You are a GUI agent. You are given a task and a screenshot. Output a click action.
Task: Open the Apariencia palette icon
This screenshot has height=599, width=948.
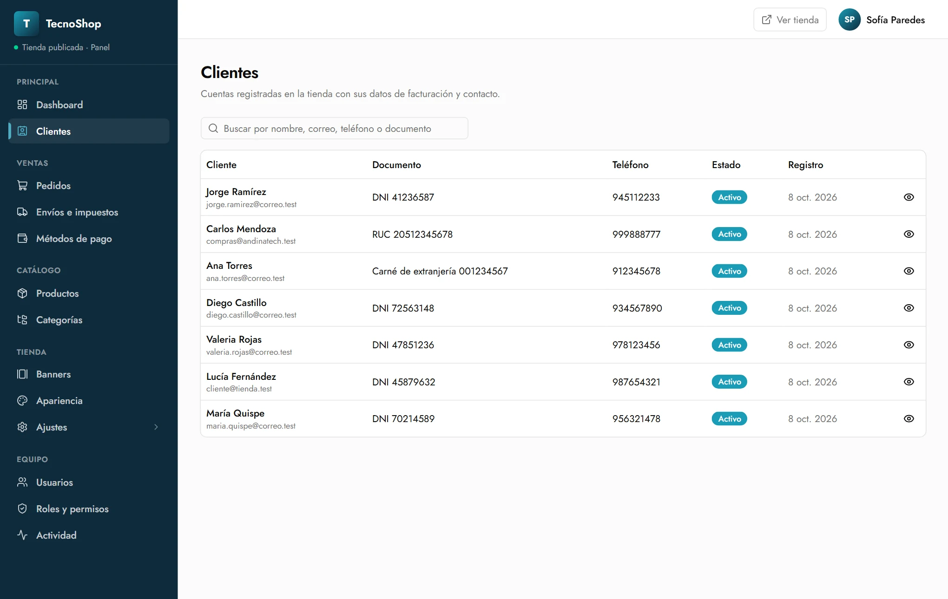[x=22, y=400]
